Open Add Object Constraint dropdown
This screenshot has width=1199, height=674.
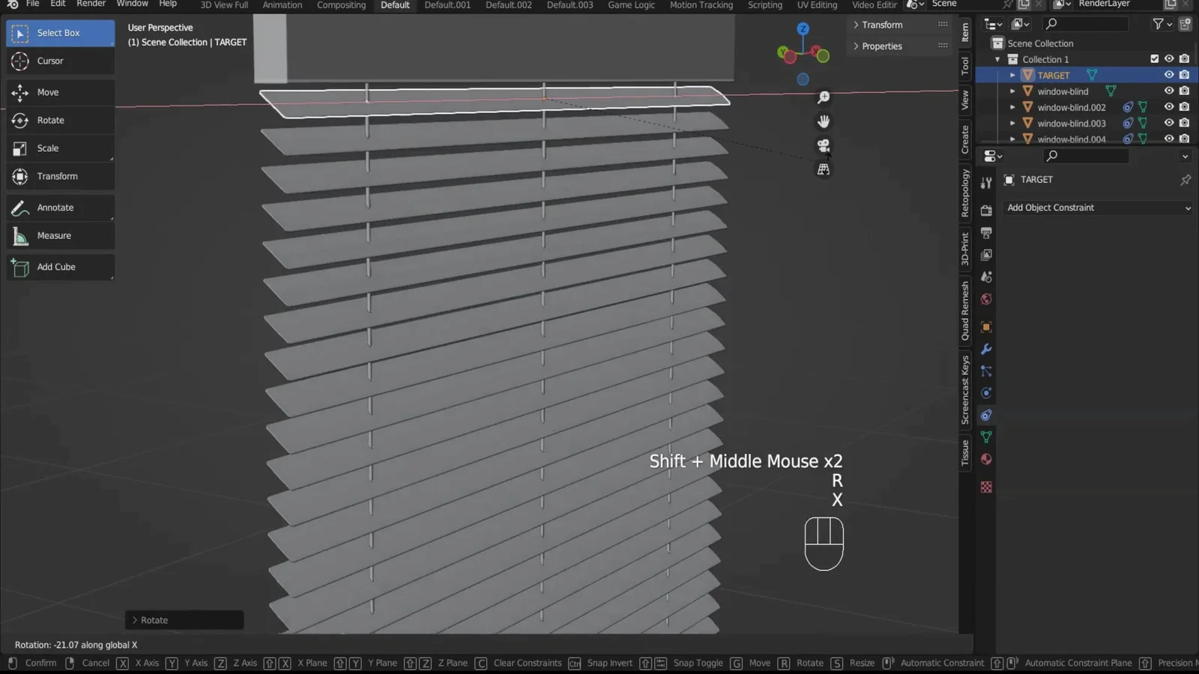1097,208
